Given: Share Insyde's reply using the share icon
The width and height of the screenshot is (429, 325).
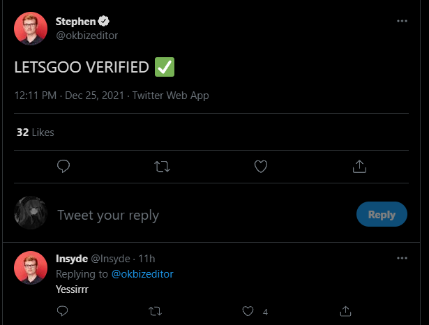Looking at the screenshot, I should click(x=345, y=310).
